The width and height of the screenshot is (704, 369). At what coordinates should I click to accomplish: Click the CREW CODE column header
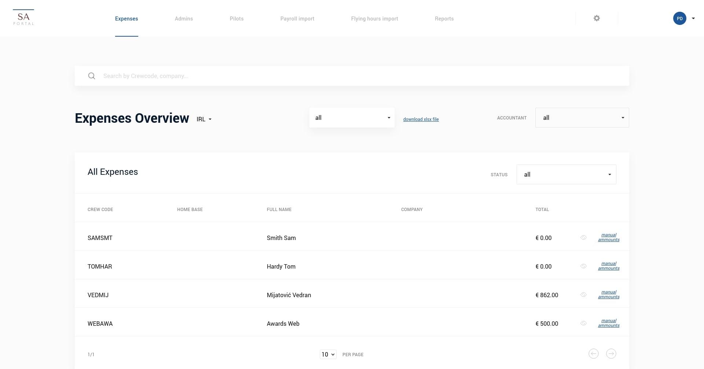(100, 210)
